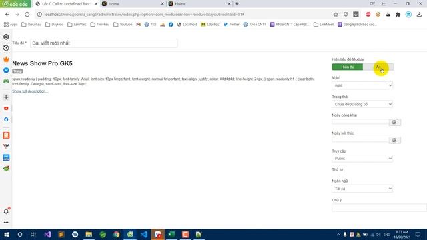
Task: Open Messenger in the sidebar
Action: click(6, 70)
